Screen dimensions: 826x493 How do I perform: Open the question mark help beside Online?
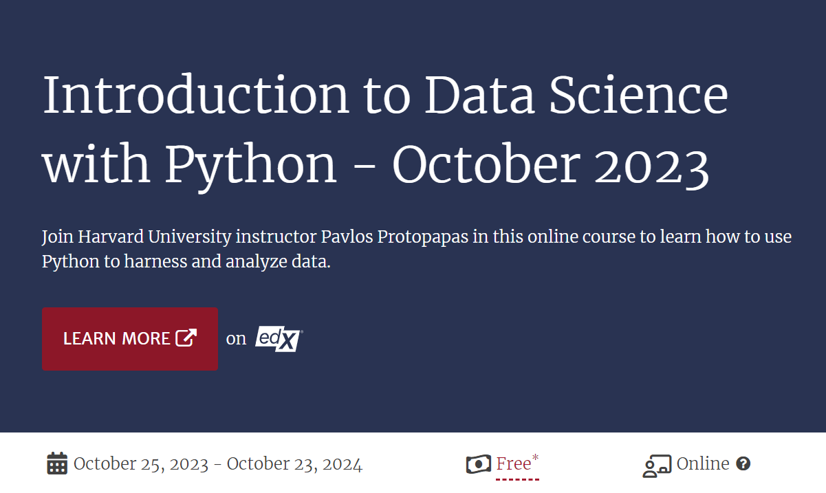(743, 463)
